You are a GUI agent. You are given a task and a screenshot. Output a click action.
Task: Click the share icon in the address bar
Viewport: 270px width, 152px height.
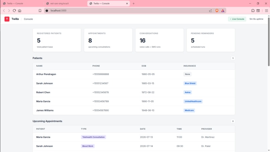tap(210, 11)
